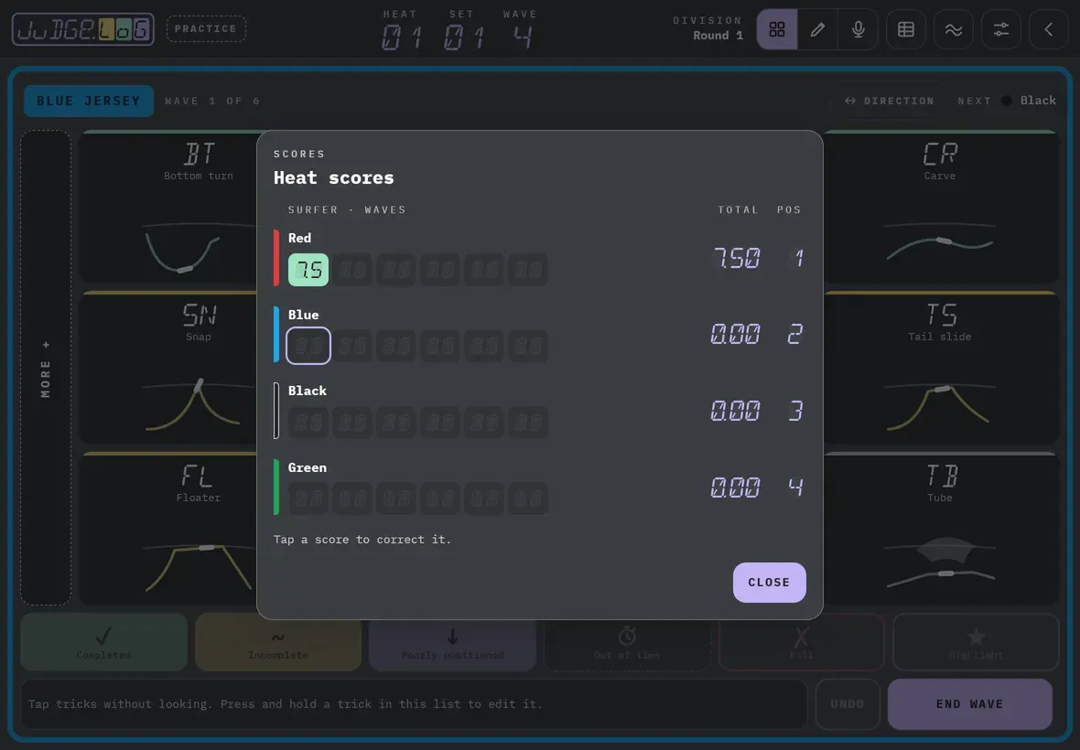Close the Heat scores dialog
Viewport: 1080px width, 750px height.
pyautogui.click(x=770, y=582)
